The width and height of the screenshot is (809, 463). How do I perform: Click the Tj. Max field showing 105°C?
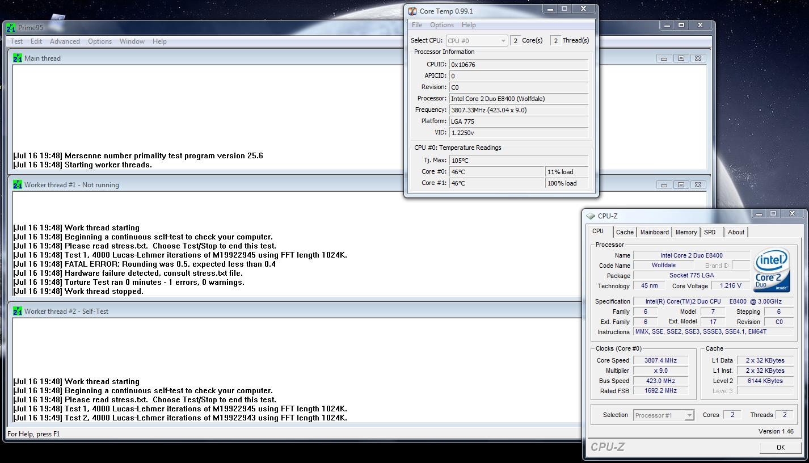(519, 161)
